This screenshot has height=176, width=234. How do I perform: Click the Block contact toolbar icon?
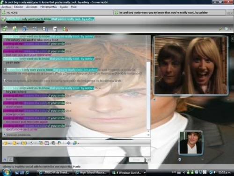pyautogui.click(x=65, y=29)
